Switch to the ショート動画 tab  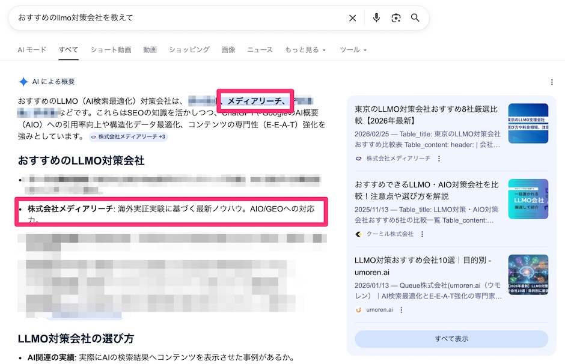(x=111, y=50)
